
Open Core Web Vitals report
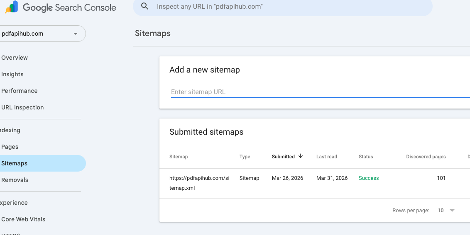click(23, 219)
